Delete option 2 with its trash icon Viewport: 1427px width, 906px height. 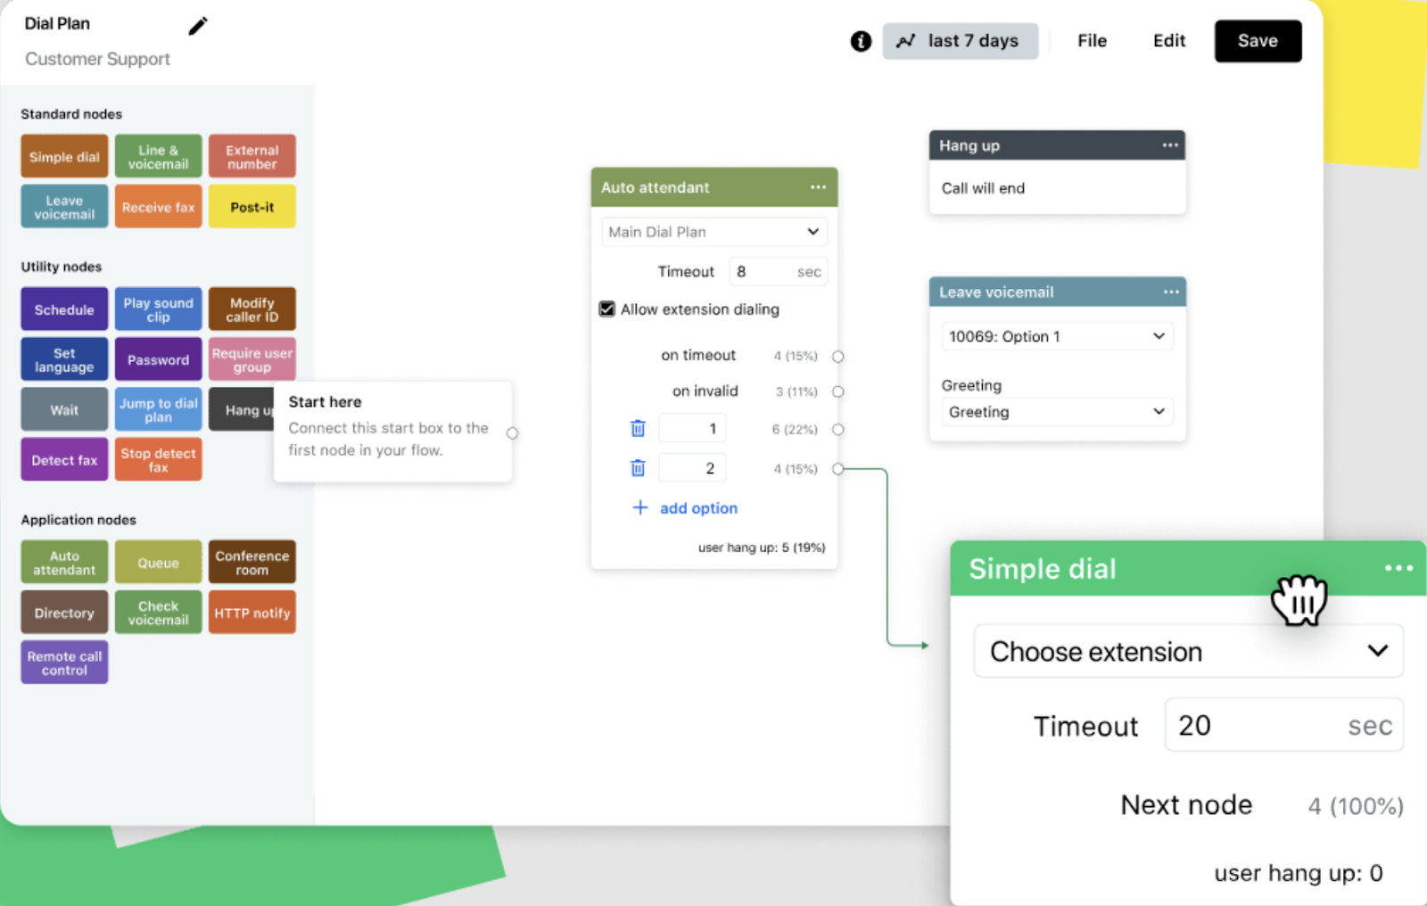(x=638, y=468)
